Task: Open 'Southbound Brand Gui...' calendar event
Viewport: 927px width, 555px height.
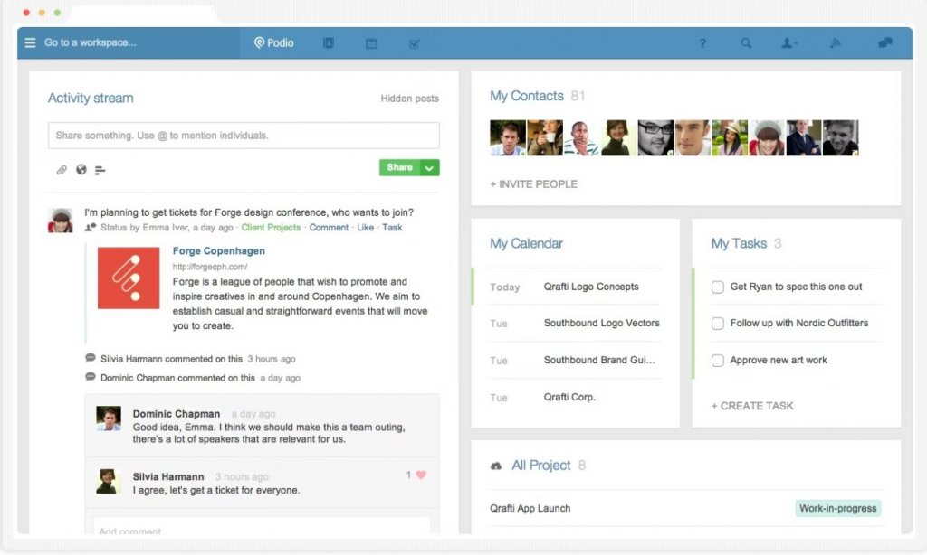Action: [x=599, y=360]
